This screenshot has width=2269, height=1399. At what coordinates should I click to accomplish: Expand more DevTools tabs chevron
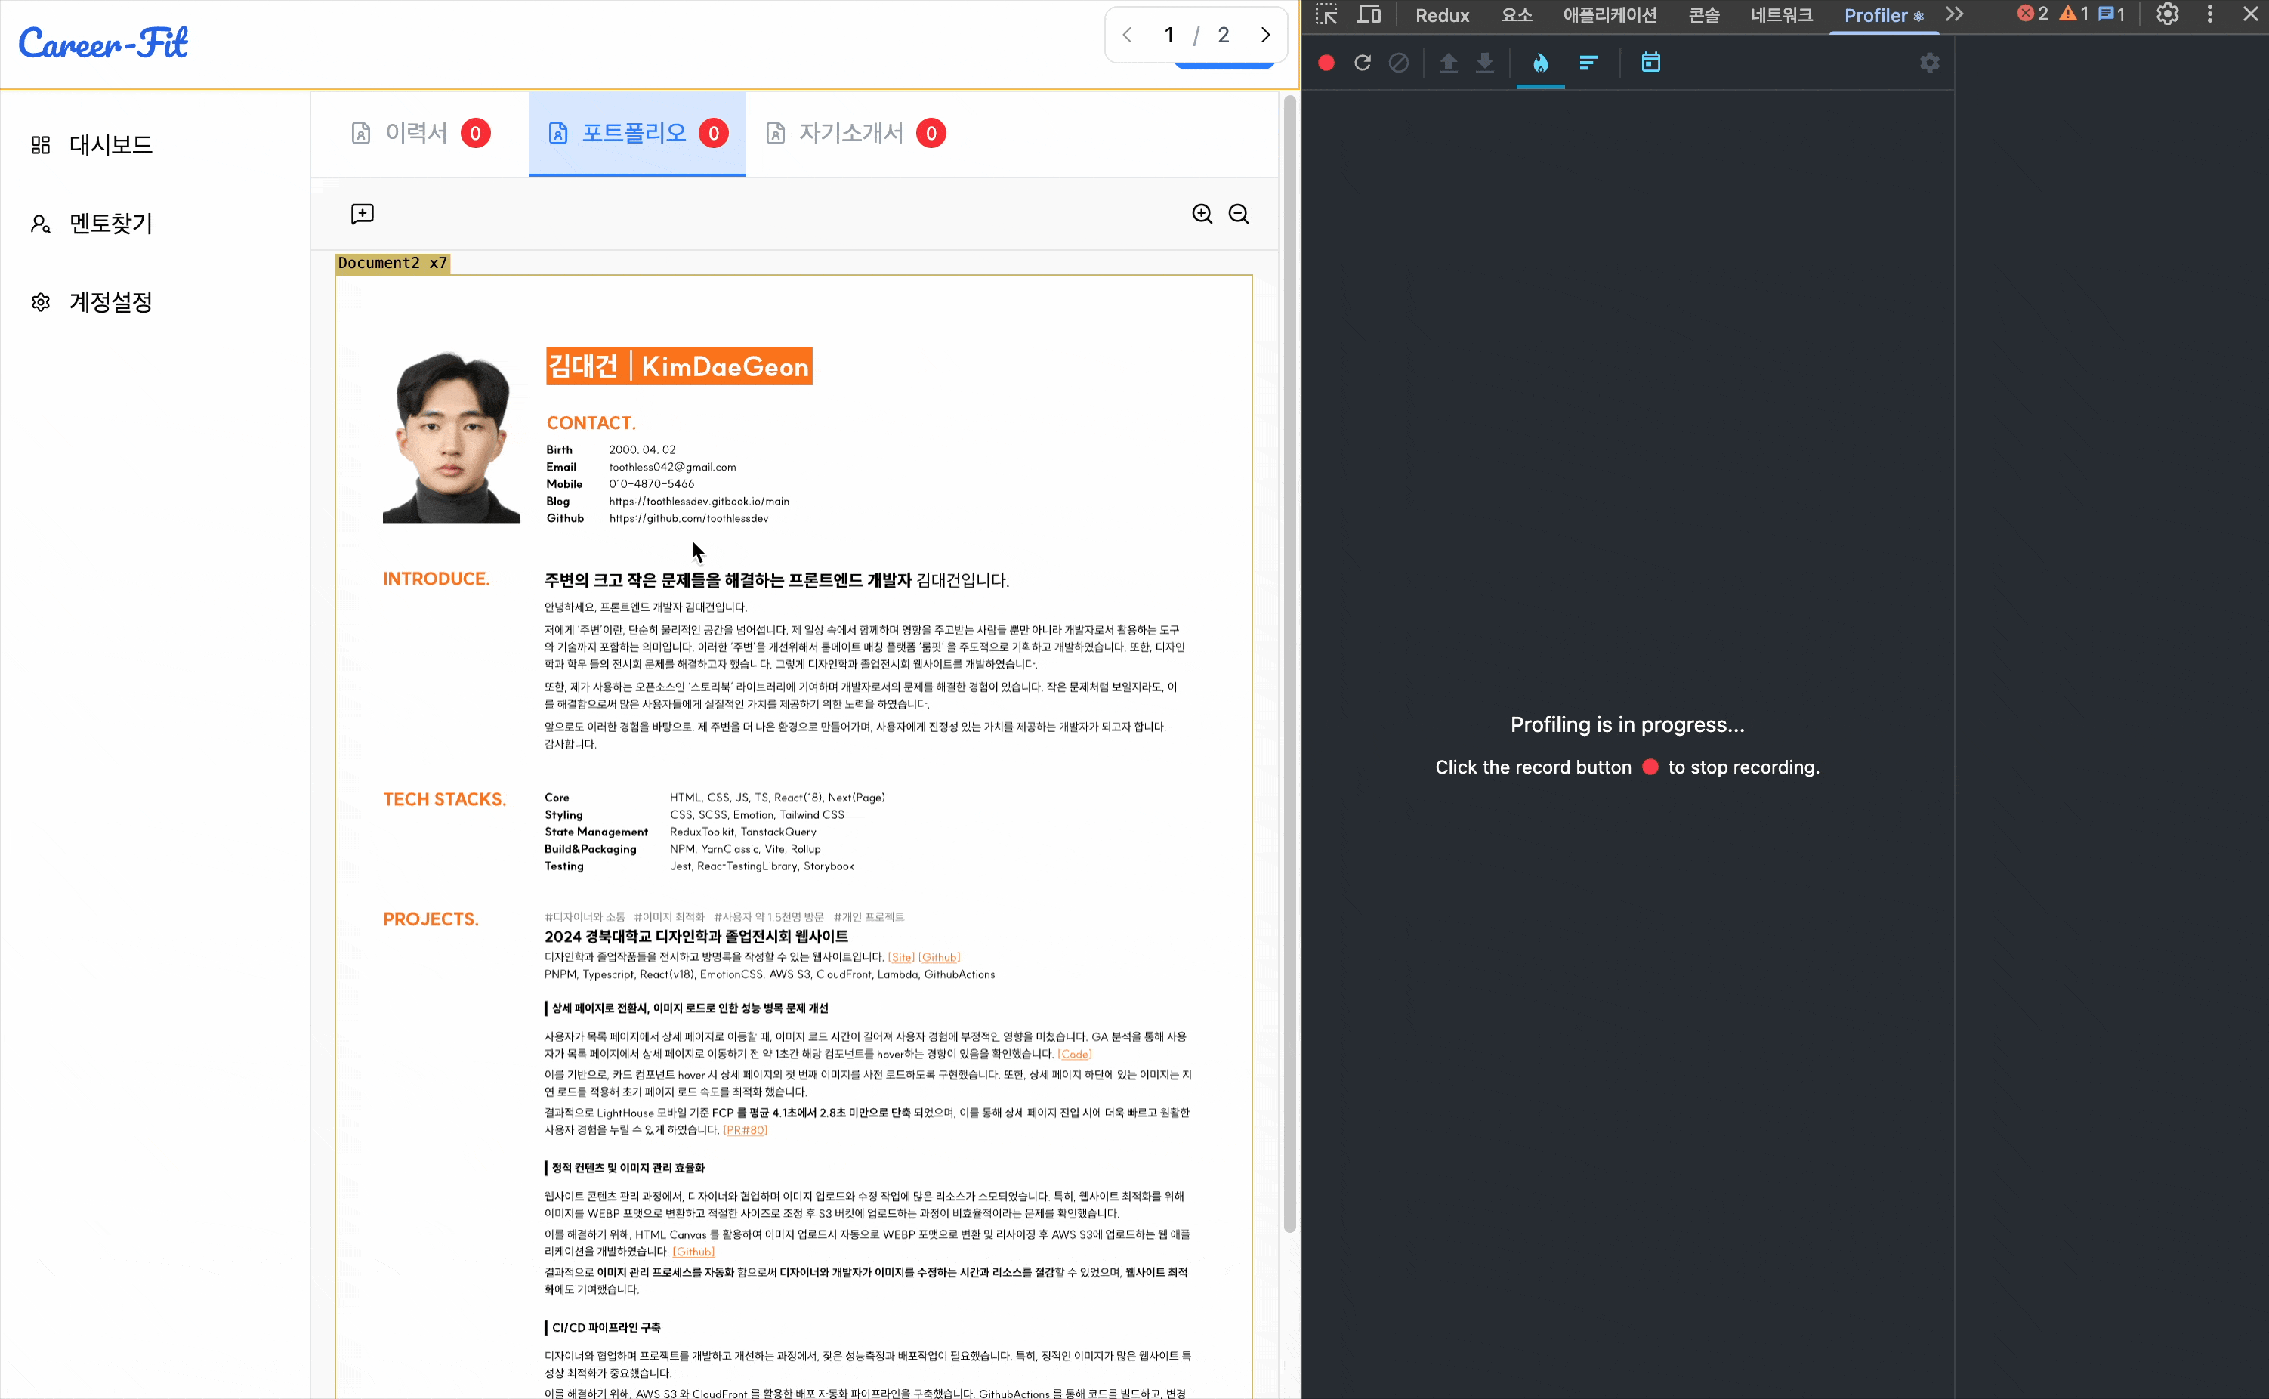point(1953,14)
